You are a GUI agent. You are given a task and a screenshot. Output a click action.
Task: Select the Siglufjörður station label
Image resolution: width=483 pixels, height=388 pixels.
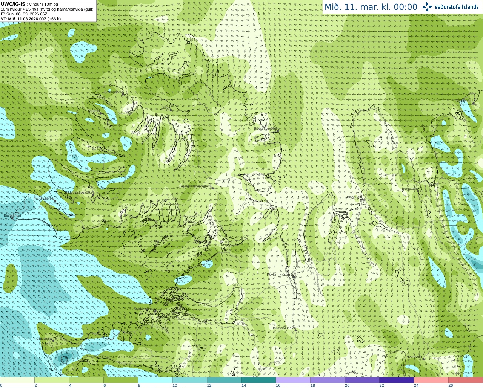pyautogui.click(x=464, y=101)
